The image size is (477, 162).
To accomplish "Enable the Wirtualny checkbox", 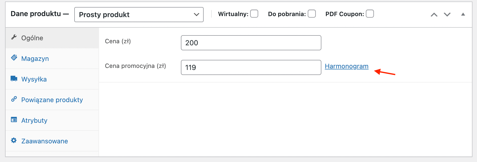I will tap(254, 14).
